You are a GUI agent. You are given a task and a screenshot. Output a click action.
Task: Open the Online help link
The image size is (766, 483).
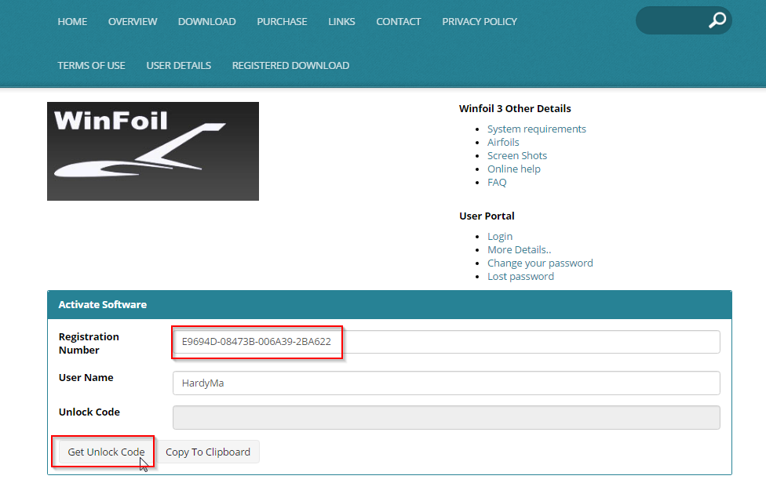(514, 169)
